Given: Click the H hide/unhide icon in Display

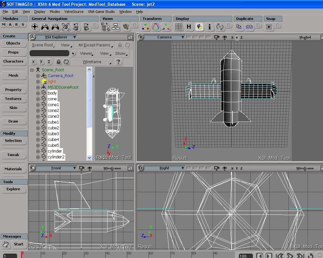Looking at the screenshot, I should [x=189, y=27].
